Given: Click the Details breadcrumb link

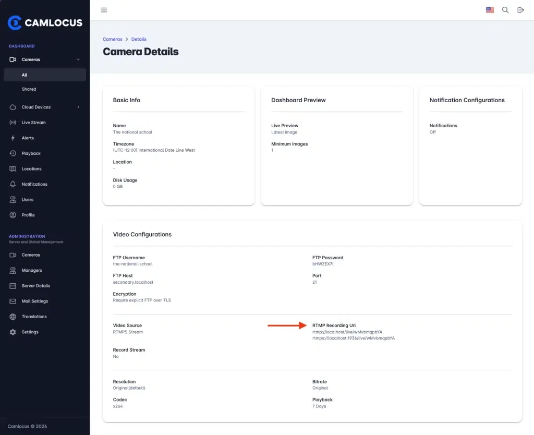Looking at the screenshot, I should pos(139,39).
